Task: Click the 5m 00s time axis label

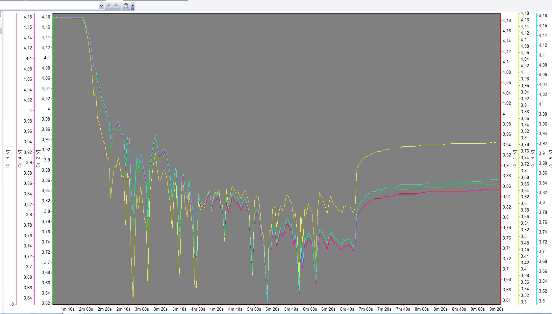Action: click(254, 309)
